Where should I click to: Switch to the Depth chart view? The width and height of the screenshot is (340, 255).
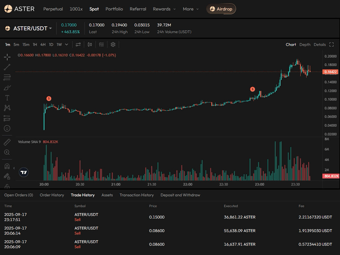point(305,45)
